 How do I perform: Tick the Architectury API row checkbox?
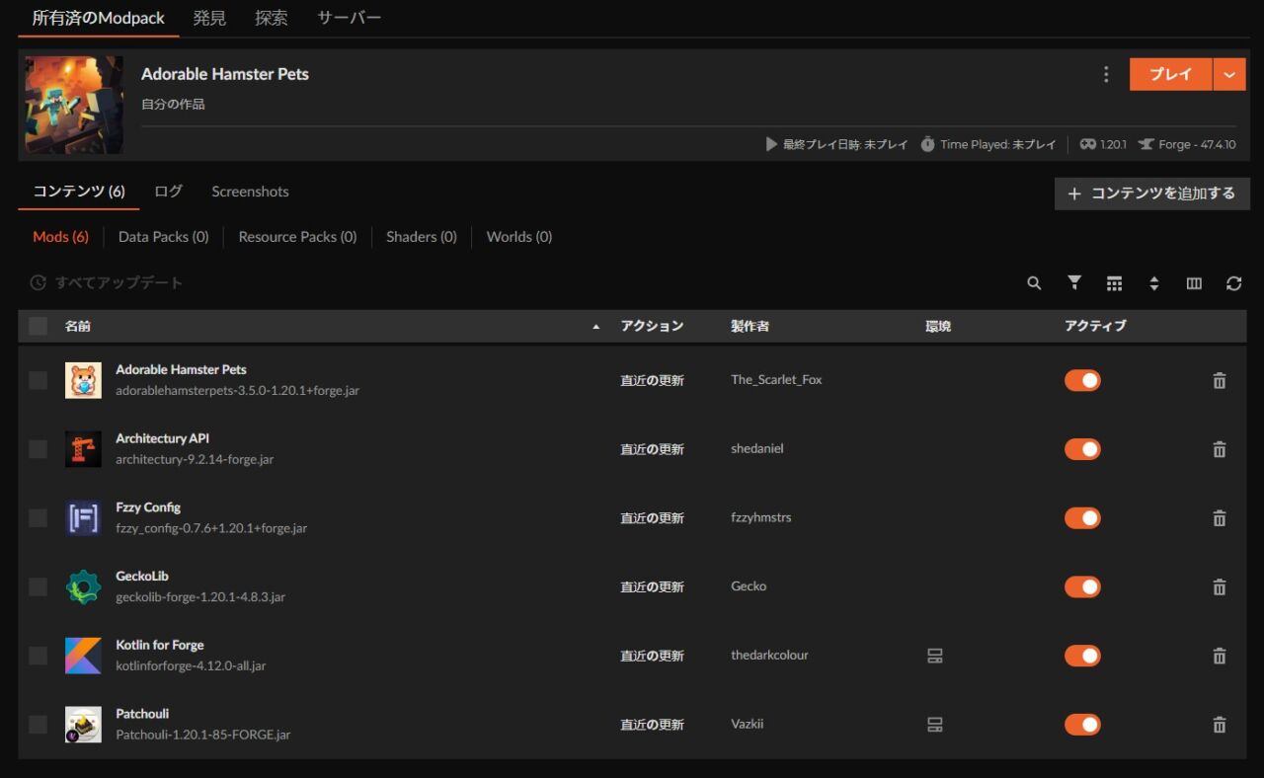pos(38,449)
